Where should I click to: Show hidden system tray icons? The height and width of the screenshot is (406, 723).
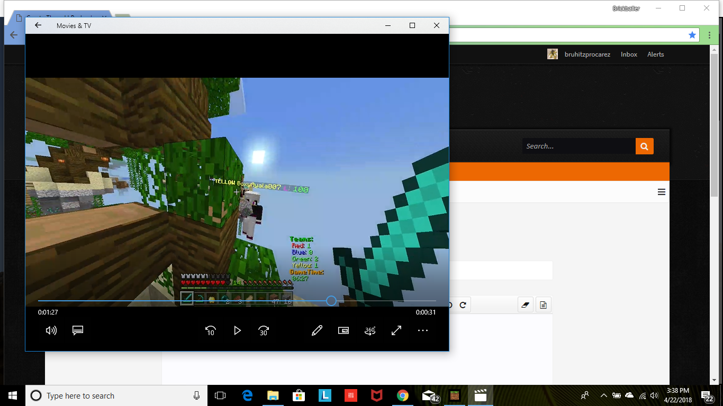603,395
